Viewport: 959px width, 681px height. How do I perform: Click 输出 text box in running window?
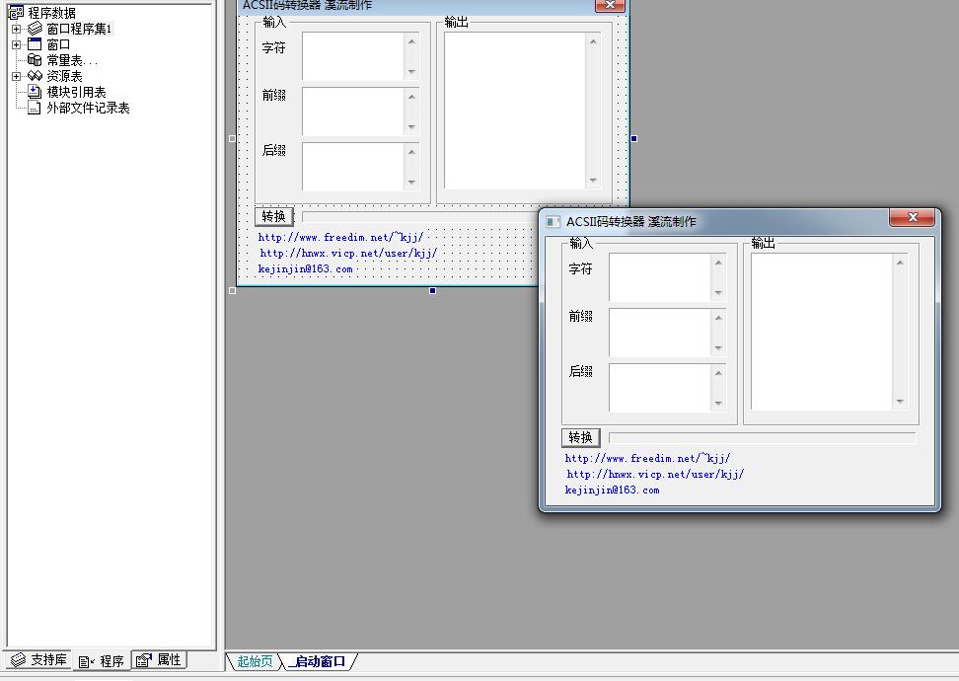(x=822, y=332)
